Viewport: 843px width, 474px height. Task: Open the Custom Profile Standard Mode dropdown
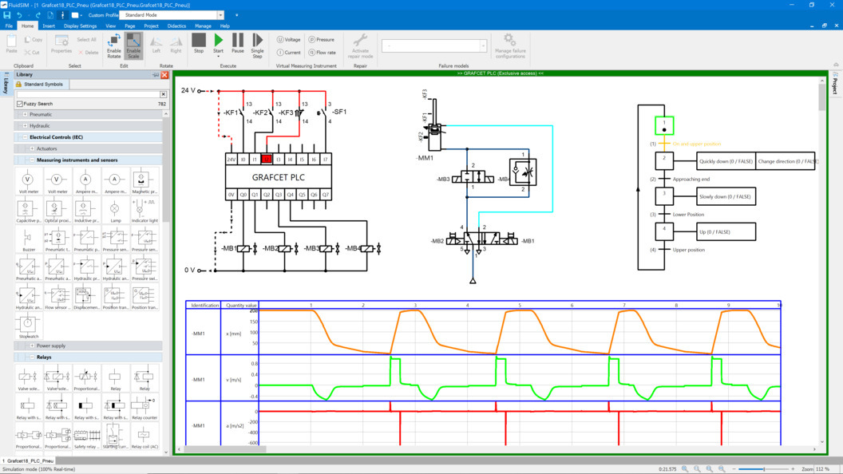coord(220,15)
